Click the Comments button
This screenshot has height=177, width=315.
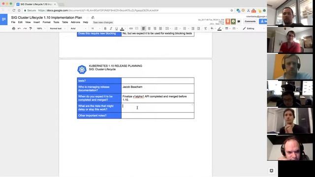point(250,22)
